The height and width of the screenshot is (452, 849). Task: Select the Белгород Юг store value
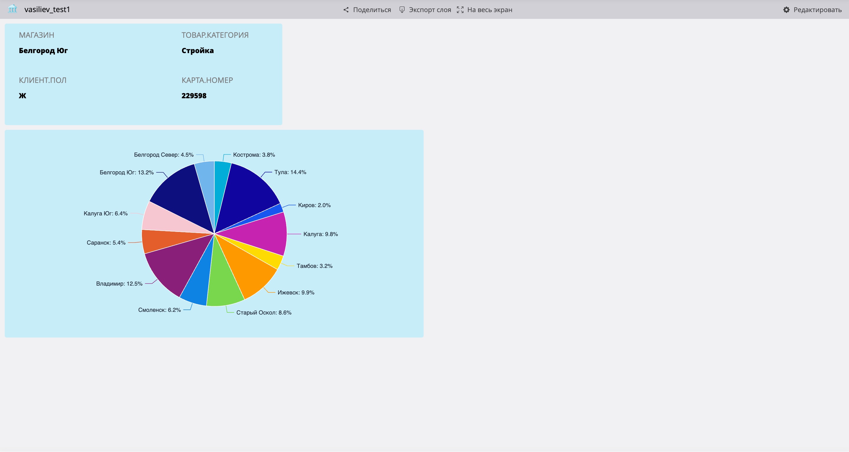pyautogui.click(x=43, y=50)
